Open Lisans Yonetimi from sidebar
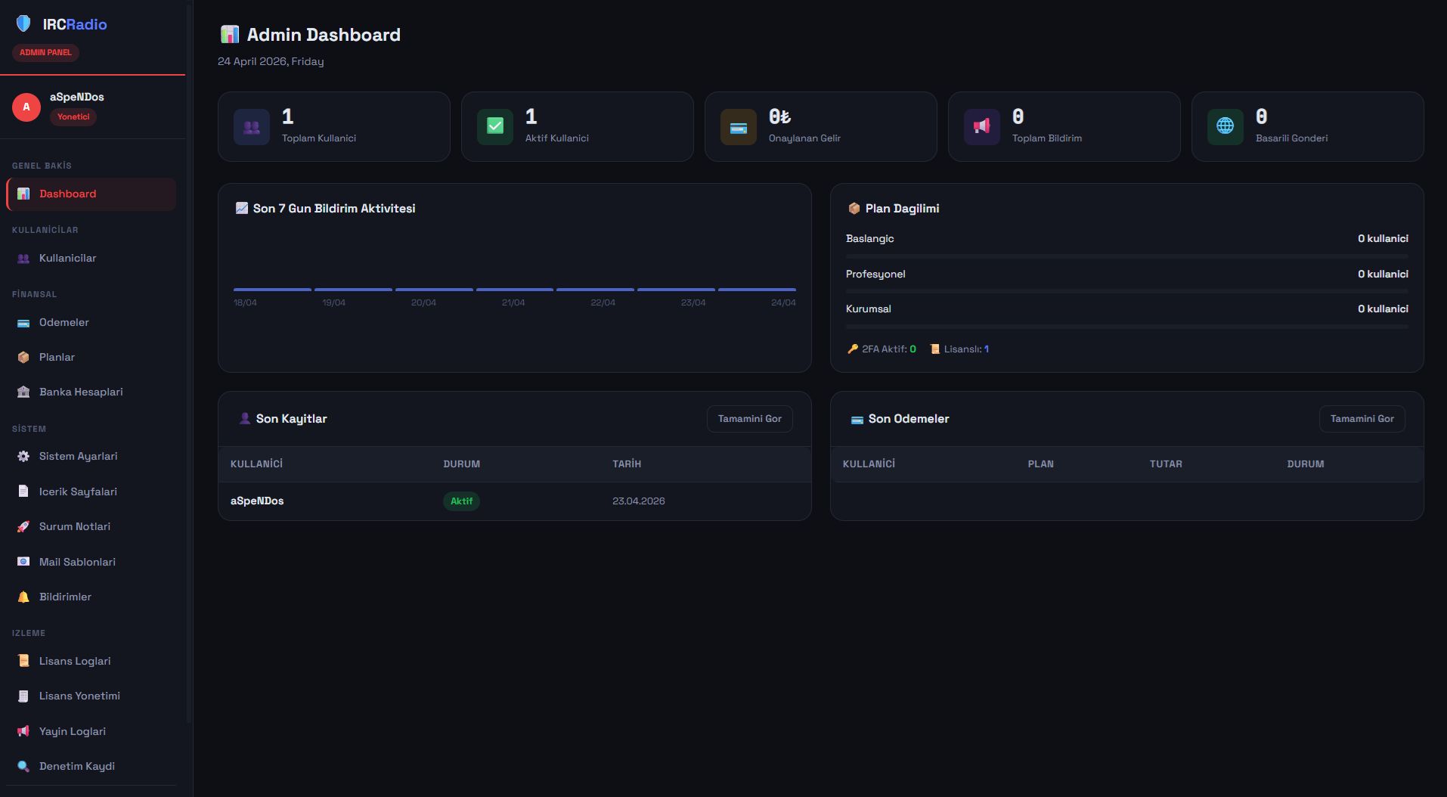Viewport: 1447px width, 797px height. tap(79, 696)
